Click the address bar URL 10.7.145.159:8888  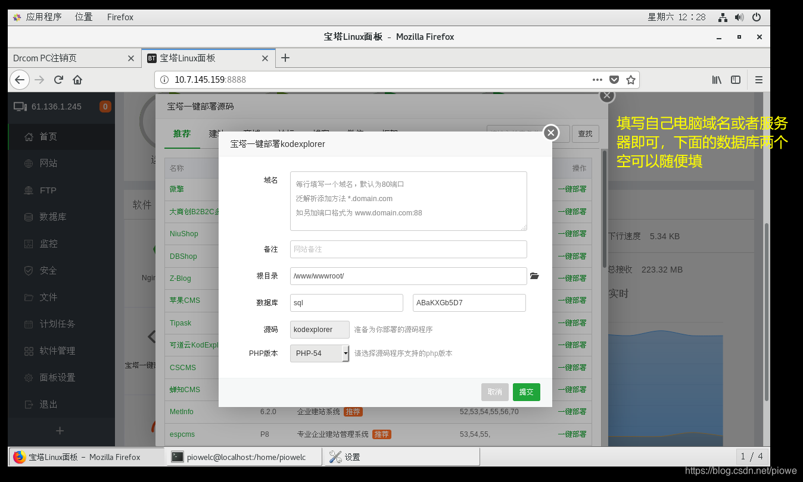click(x=210, y=80)
